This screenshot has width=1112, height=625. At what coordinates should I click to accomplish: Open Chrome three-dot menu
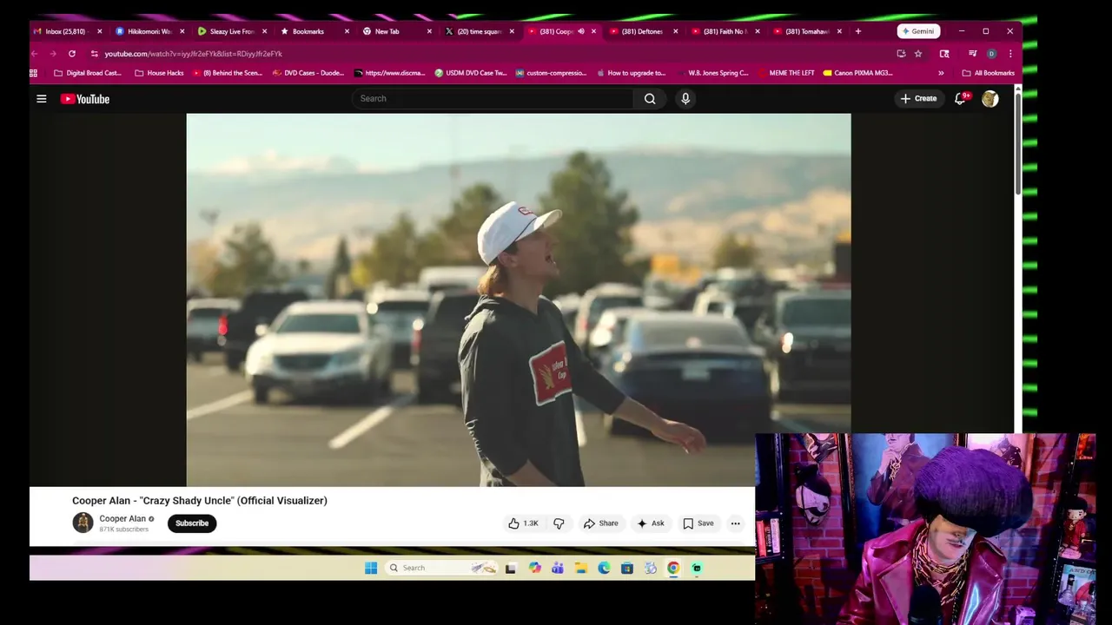[x=1009, y=54]
